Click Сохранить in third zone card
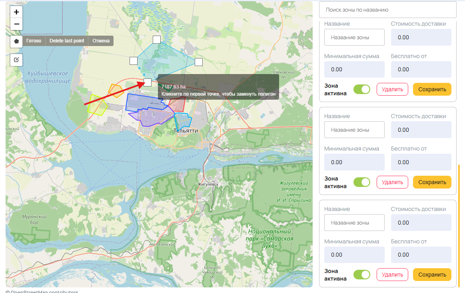This screenshot has width=465, height=293. [x=432, y=275]
